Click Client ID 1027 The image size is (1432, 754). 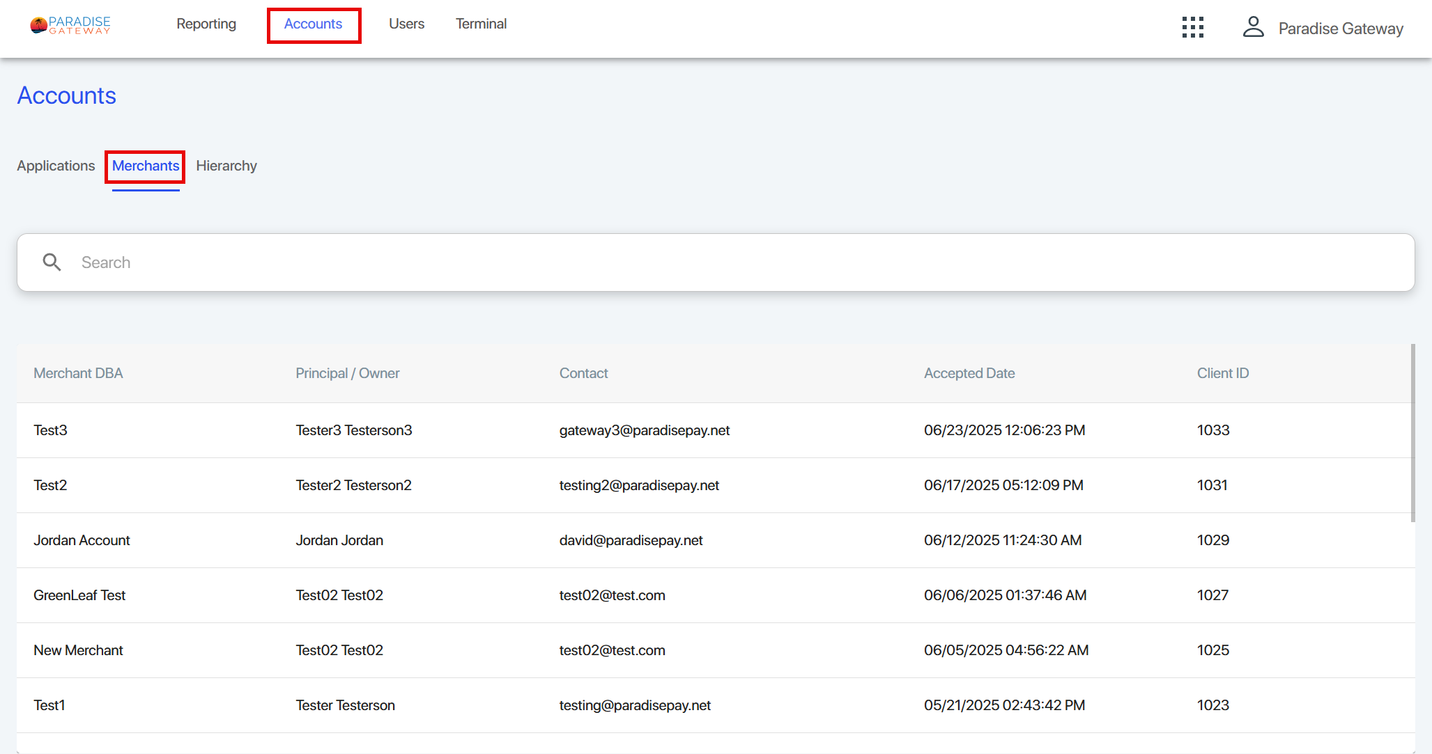click(1212, 595)
